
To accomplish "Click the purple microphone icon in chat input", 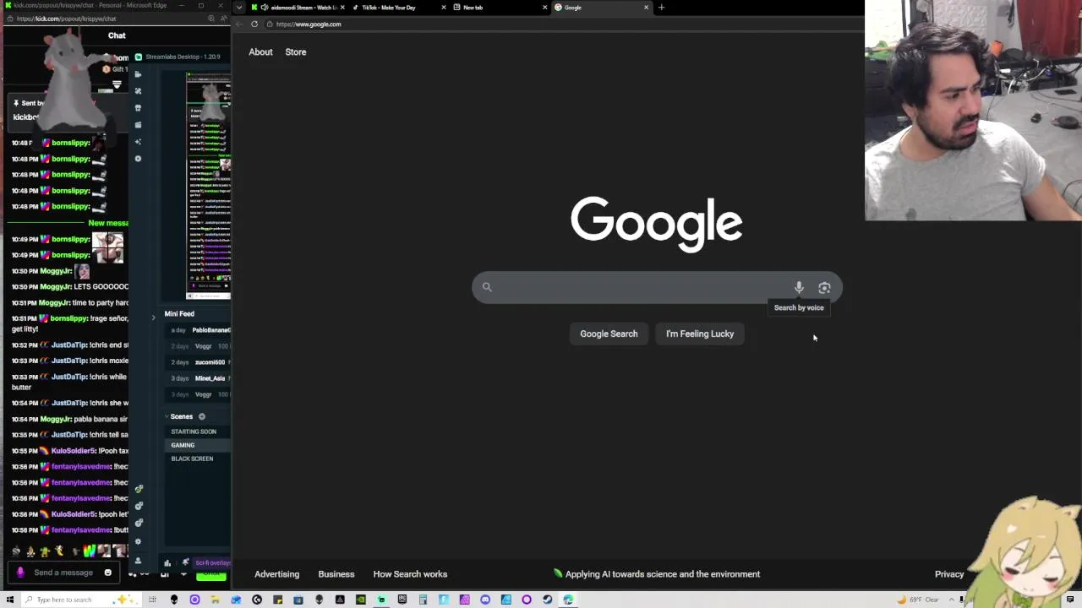I will tap(20, 573).
